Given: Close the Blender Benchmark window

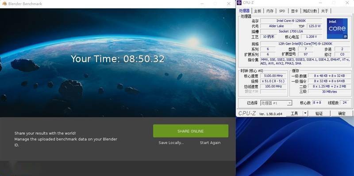Looking at the screenshot, I should (x=228, y=4).
